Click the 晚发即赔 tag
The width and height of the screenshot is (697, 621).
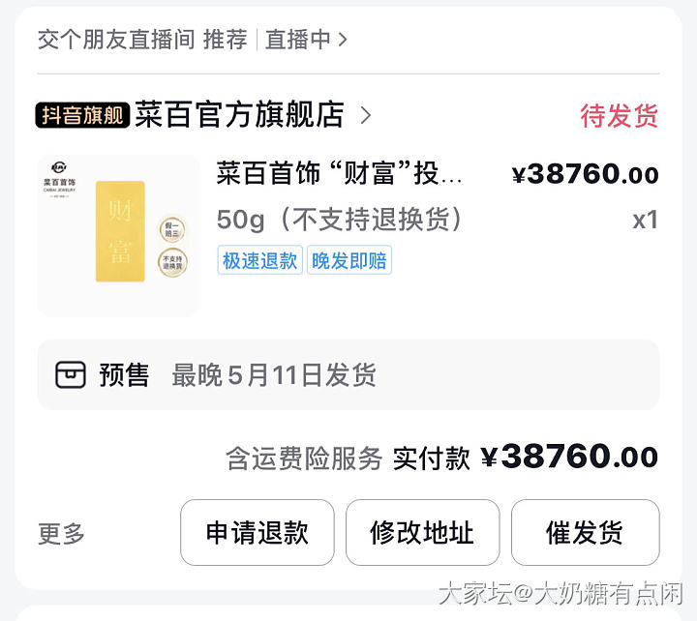tap(349, 260)
